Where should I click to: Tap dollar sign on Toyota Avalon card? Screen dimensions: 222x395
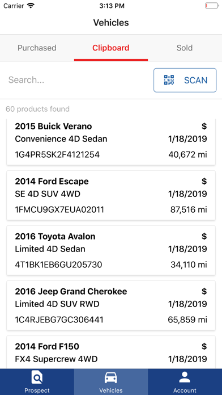tap(204, 236)
